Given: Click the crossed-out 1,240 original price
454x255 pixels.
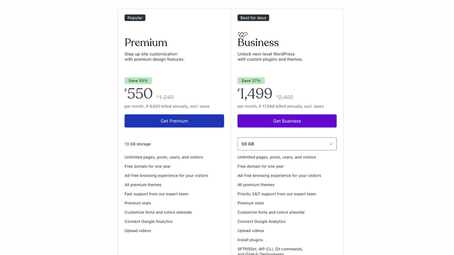Looking at the screenshot, I should 166,97.
